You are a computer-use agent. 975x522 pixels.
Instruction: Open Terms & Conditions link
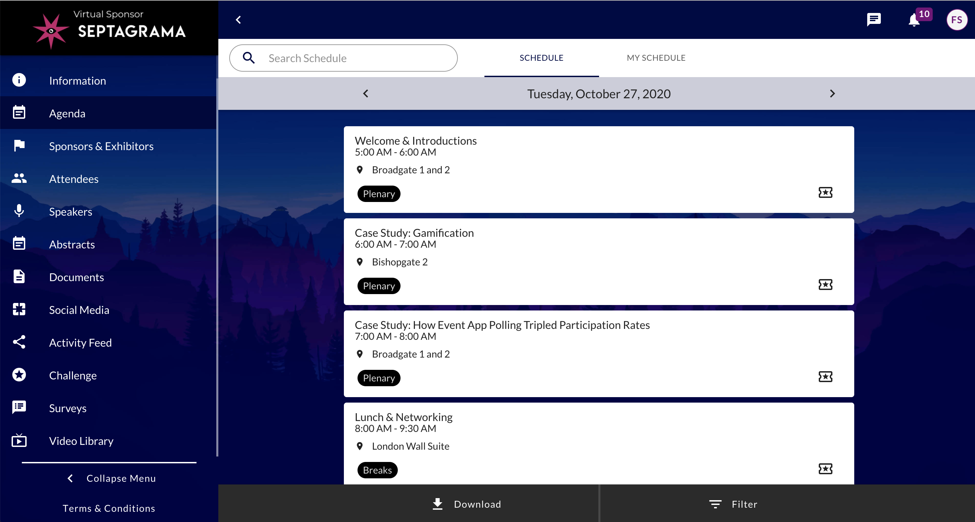pos(108,508)
